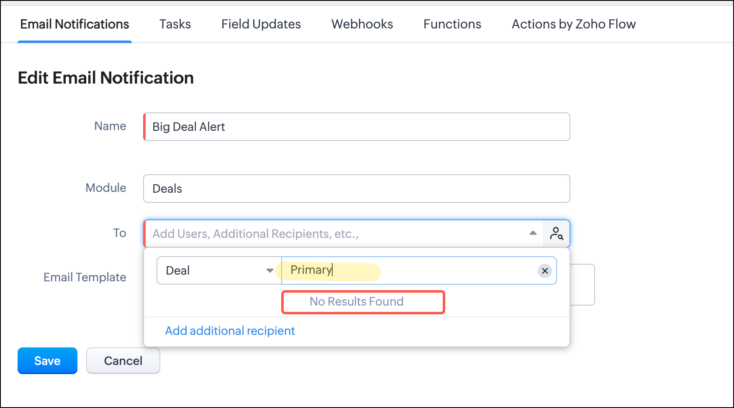Click the Add additional recipient link
Screen dimensions: 734x408
click(230, 331)
